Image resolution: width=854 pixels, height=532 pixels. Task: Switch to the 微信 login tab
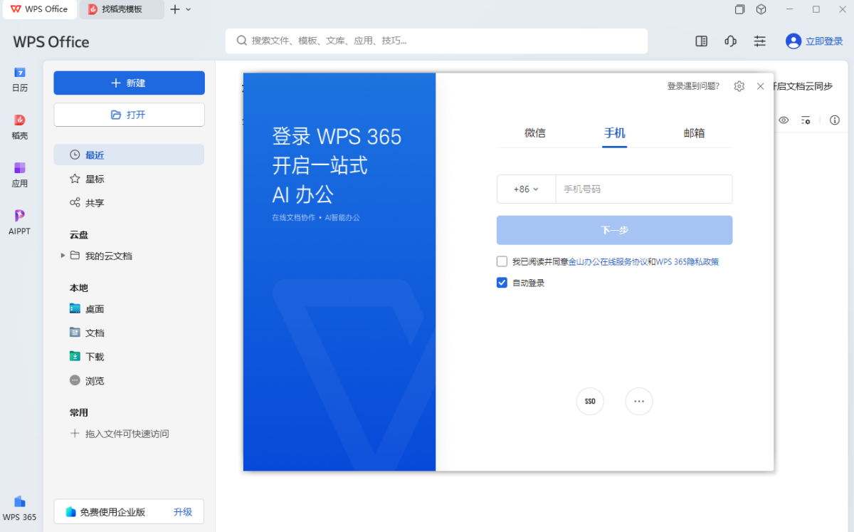[534, 132]
